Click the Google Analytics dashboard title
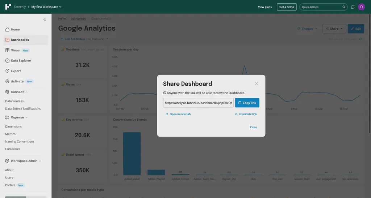Screen dimensions: 371x198 point(87,28)
